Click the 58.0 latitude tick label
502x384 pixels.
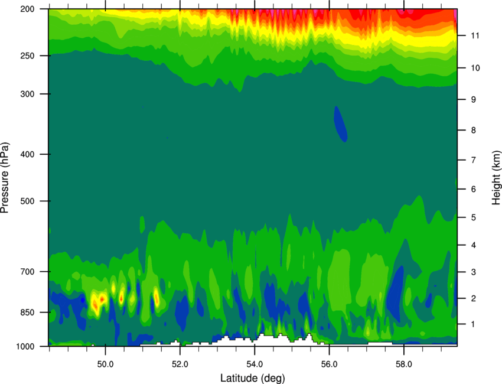[404, 365]
